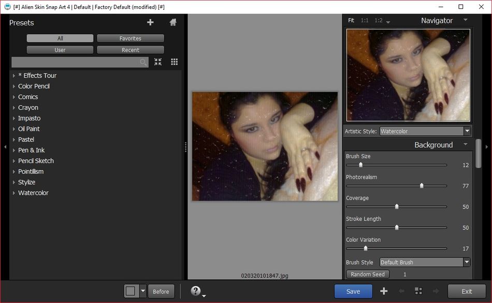The width and height of the screenshot is (492, 303).
Task: Expand the Color Pencil category
Action: tap(14, 86)
